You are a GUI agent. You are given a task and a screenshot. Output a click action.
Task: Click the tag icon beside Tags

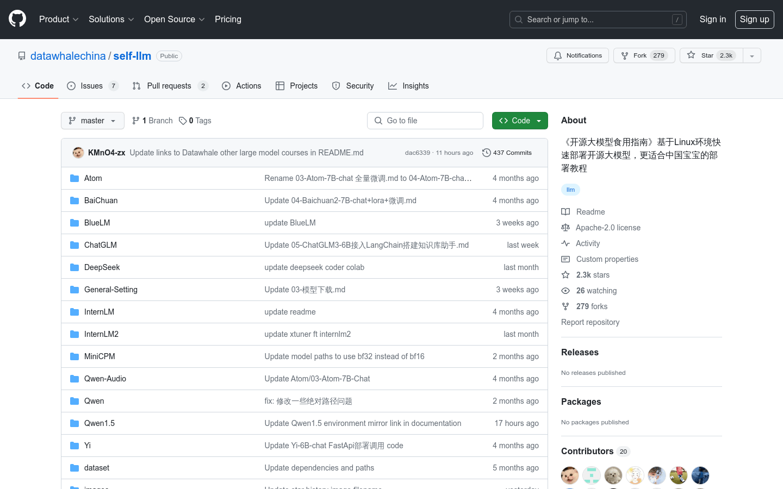tap(183, 121)
